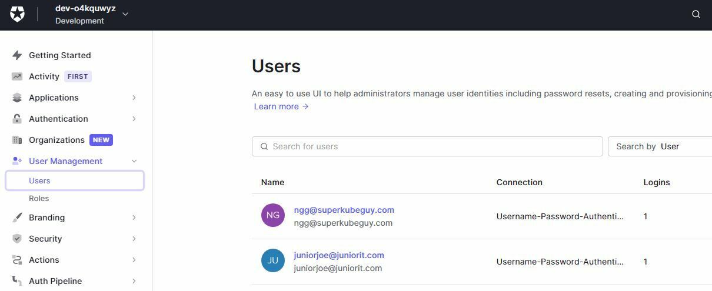Click the Logins count in ngg@superkubeguy.com row
Viewport: 712px width, 291px height.
click(646, 216)
